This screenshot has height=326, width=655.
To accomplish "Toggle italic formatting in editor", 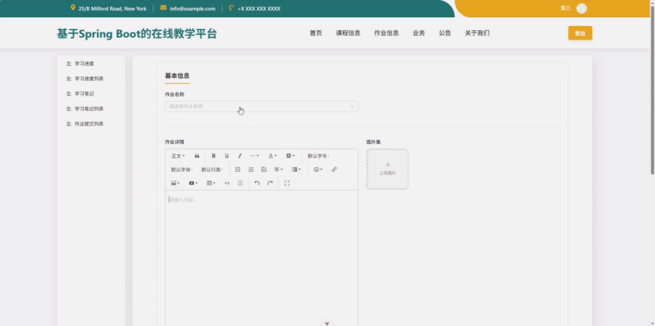I will pos(240,156).
